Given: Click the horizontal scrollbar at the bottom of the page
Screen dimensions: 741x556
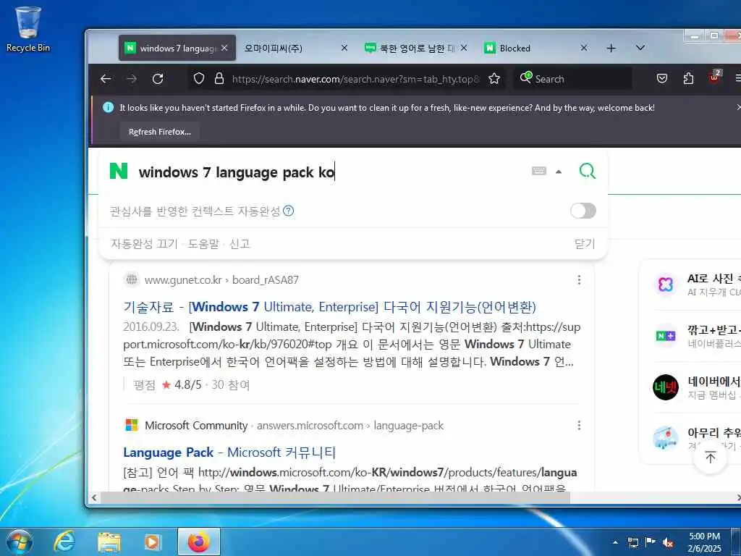Looking at the screenshot, I should click(x=336, y=497).
